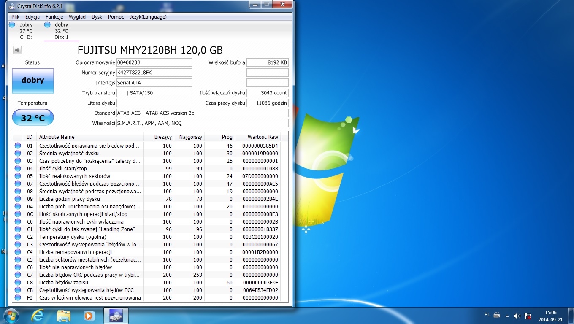Launch Windows Media Player from the taskbar

tap(89, 316)
